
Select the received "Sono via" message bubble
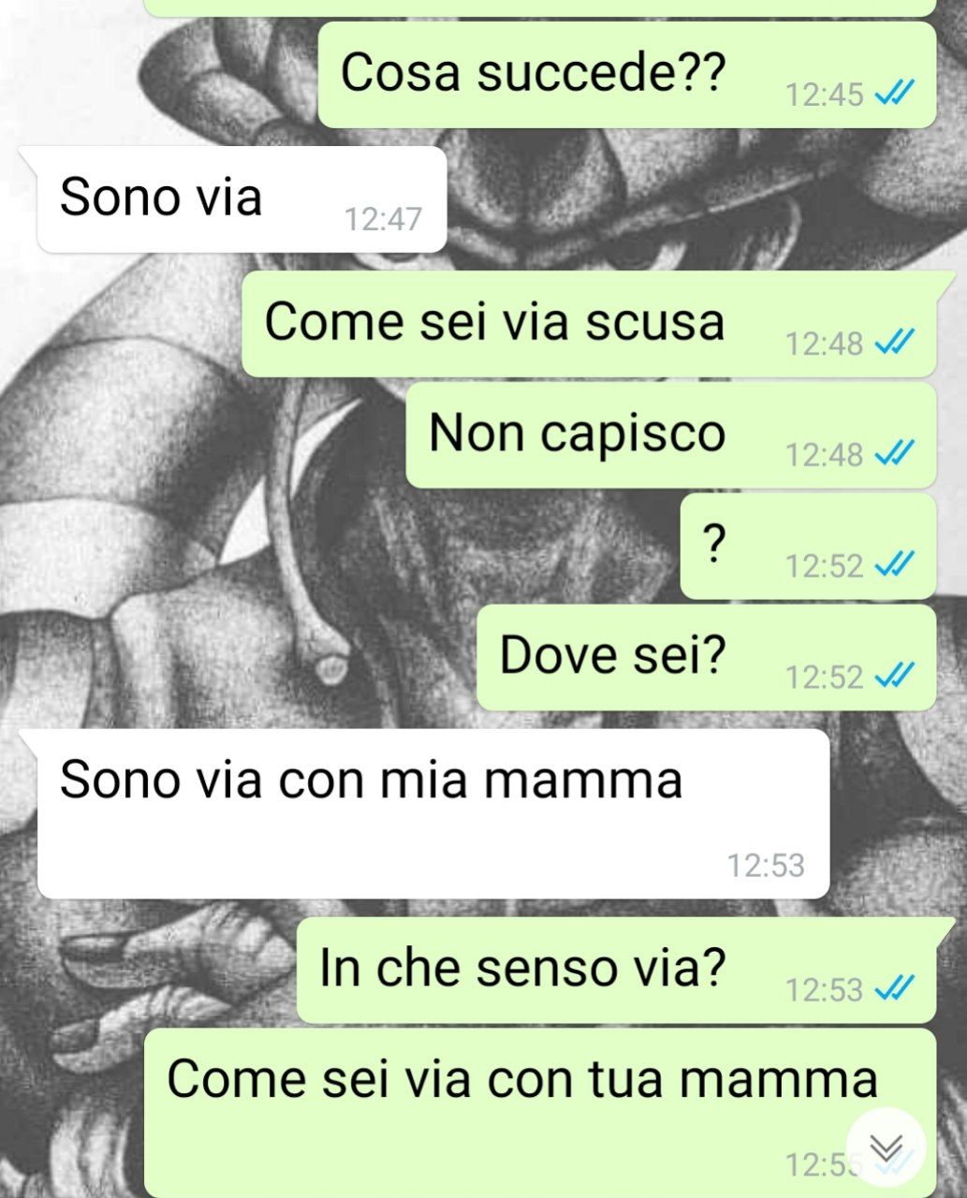click(242, 199)
